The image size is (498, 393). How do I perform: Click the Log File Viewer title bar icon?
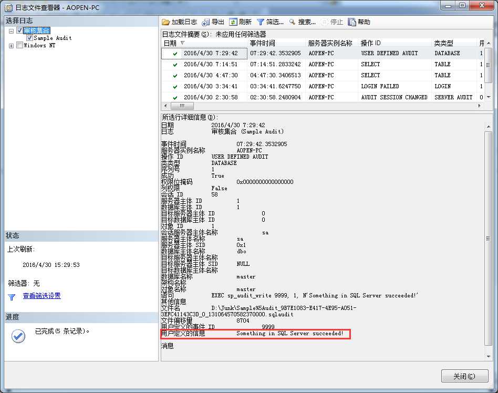[x=8, y=8]
